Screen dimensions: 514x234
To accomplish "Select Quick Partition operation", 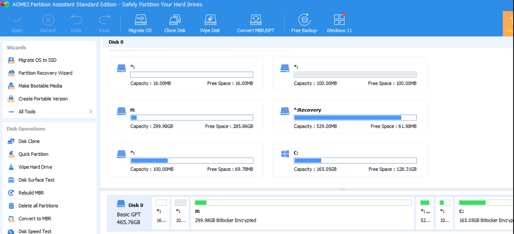I will click(34, 154).
